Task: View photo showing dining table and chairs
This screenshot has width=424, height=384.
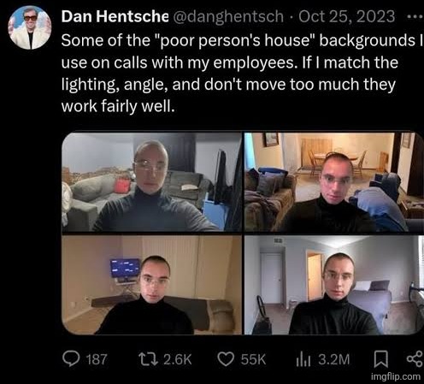Action: tap(334, 182)
